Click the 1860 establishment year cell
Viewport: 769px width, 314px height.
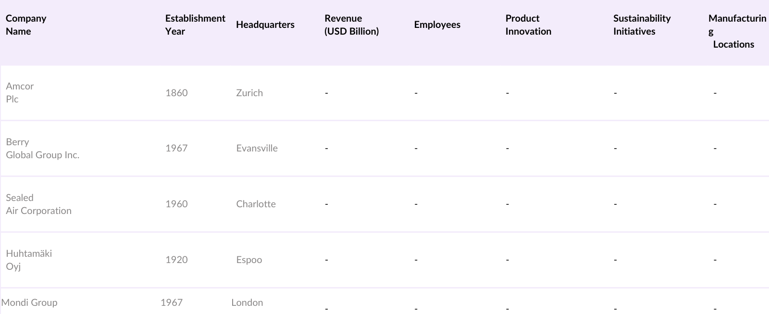click(x=176, y=93)
